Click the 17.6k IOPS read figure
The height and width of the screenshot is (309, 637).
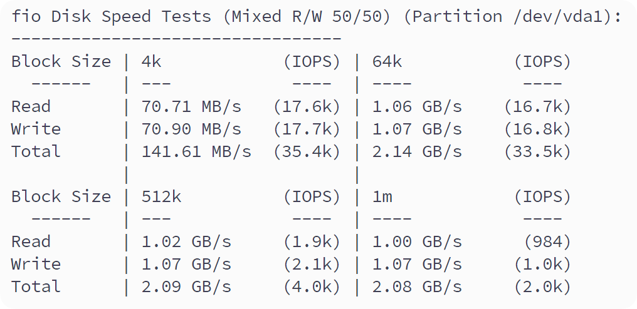pyautogui.click(x=307, y=106)
